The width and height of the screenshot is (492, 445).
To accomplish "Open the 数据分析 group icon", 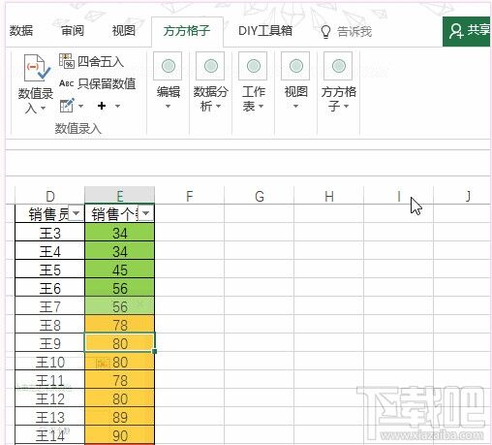I will click(210, 66).
